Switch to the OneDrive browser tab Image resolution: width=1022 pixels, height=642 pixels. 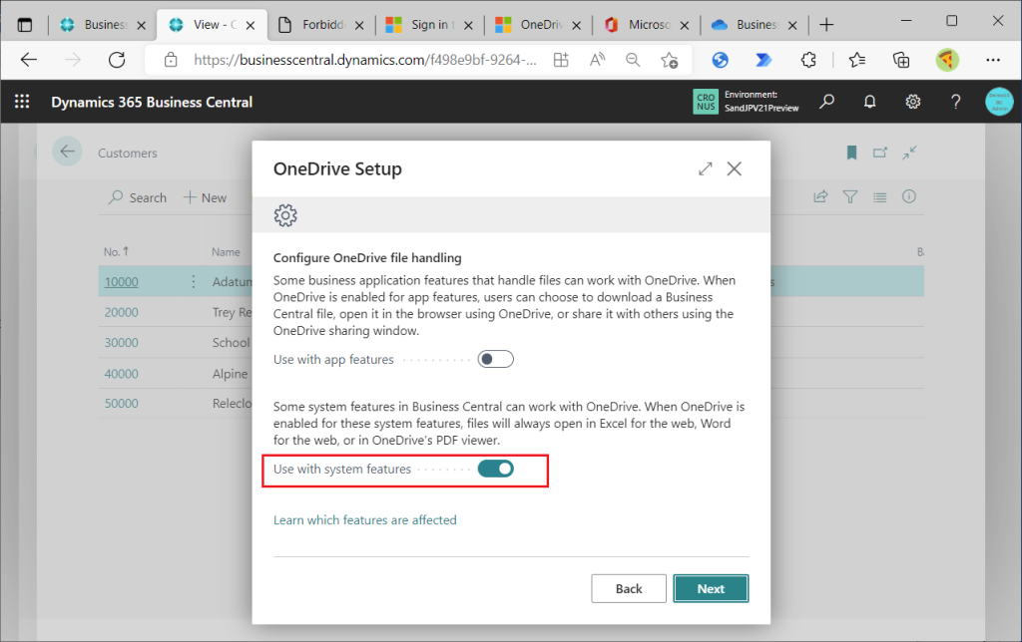pyautogui.click(x=538, y=25)
